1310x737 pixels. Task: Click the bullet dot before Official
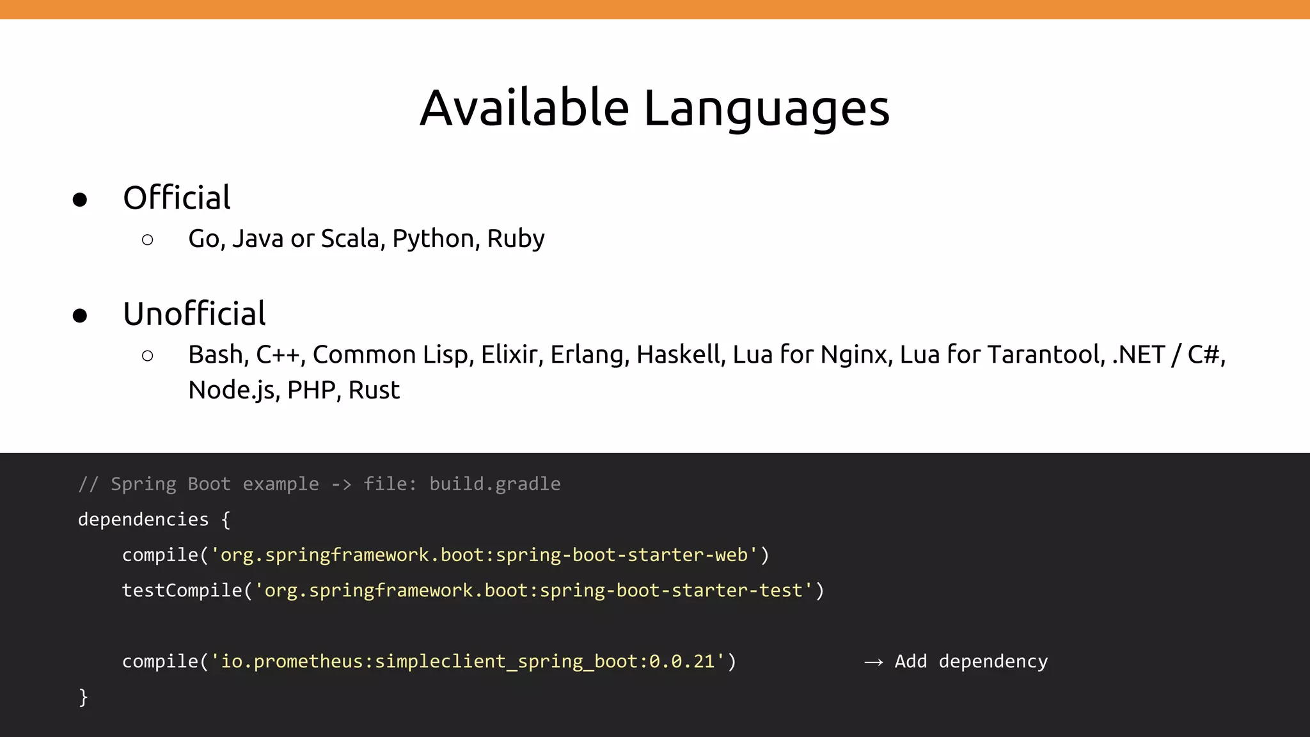tap(80, 200)
